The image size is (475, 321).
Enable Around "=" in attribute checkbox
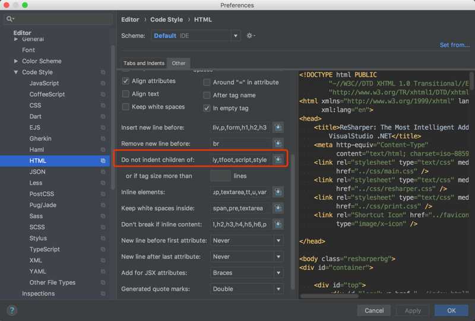207,82
